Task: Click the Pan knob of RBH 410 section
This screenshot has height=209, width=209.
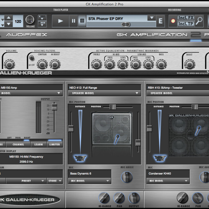Action: coord(198,198)
